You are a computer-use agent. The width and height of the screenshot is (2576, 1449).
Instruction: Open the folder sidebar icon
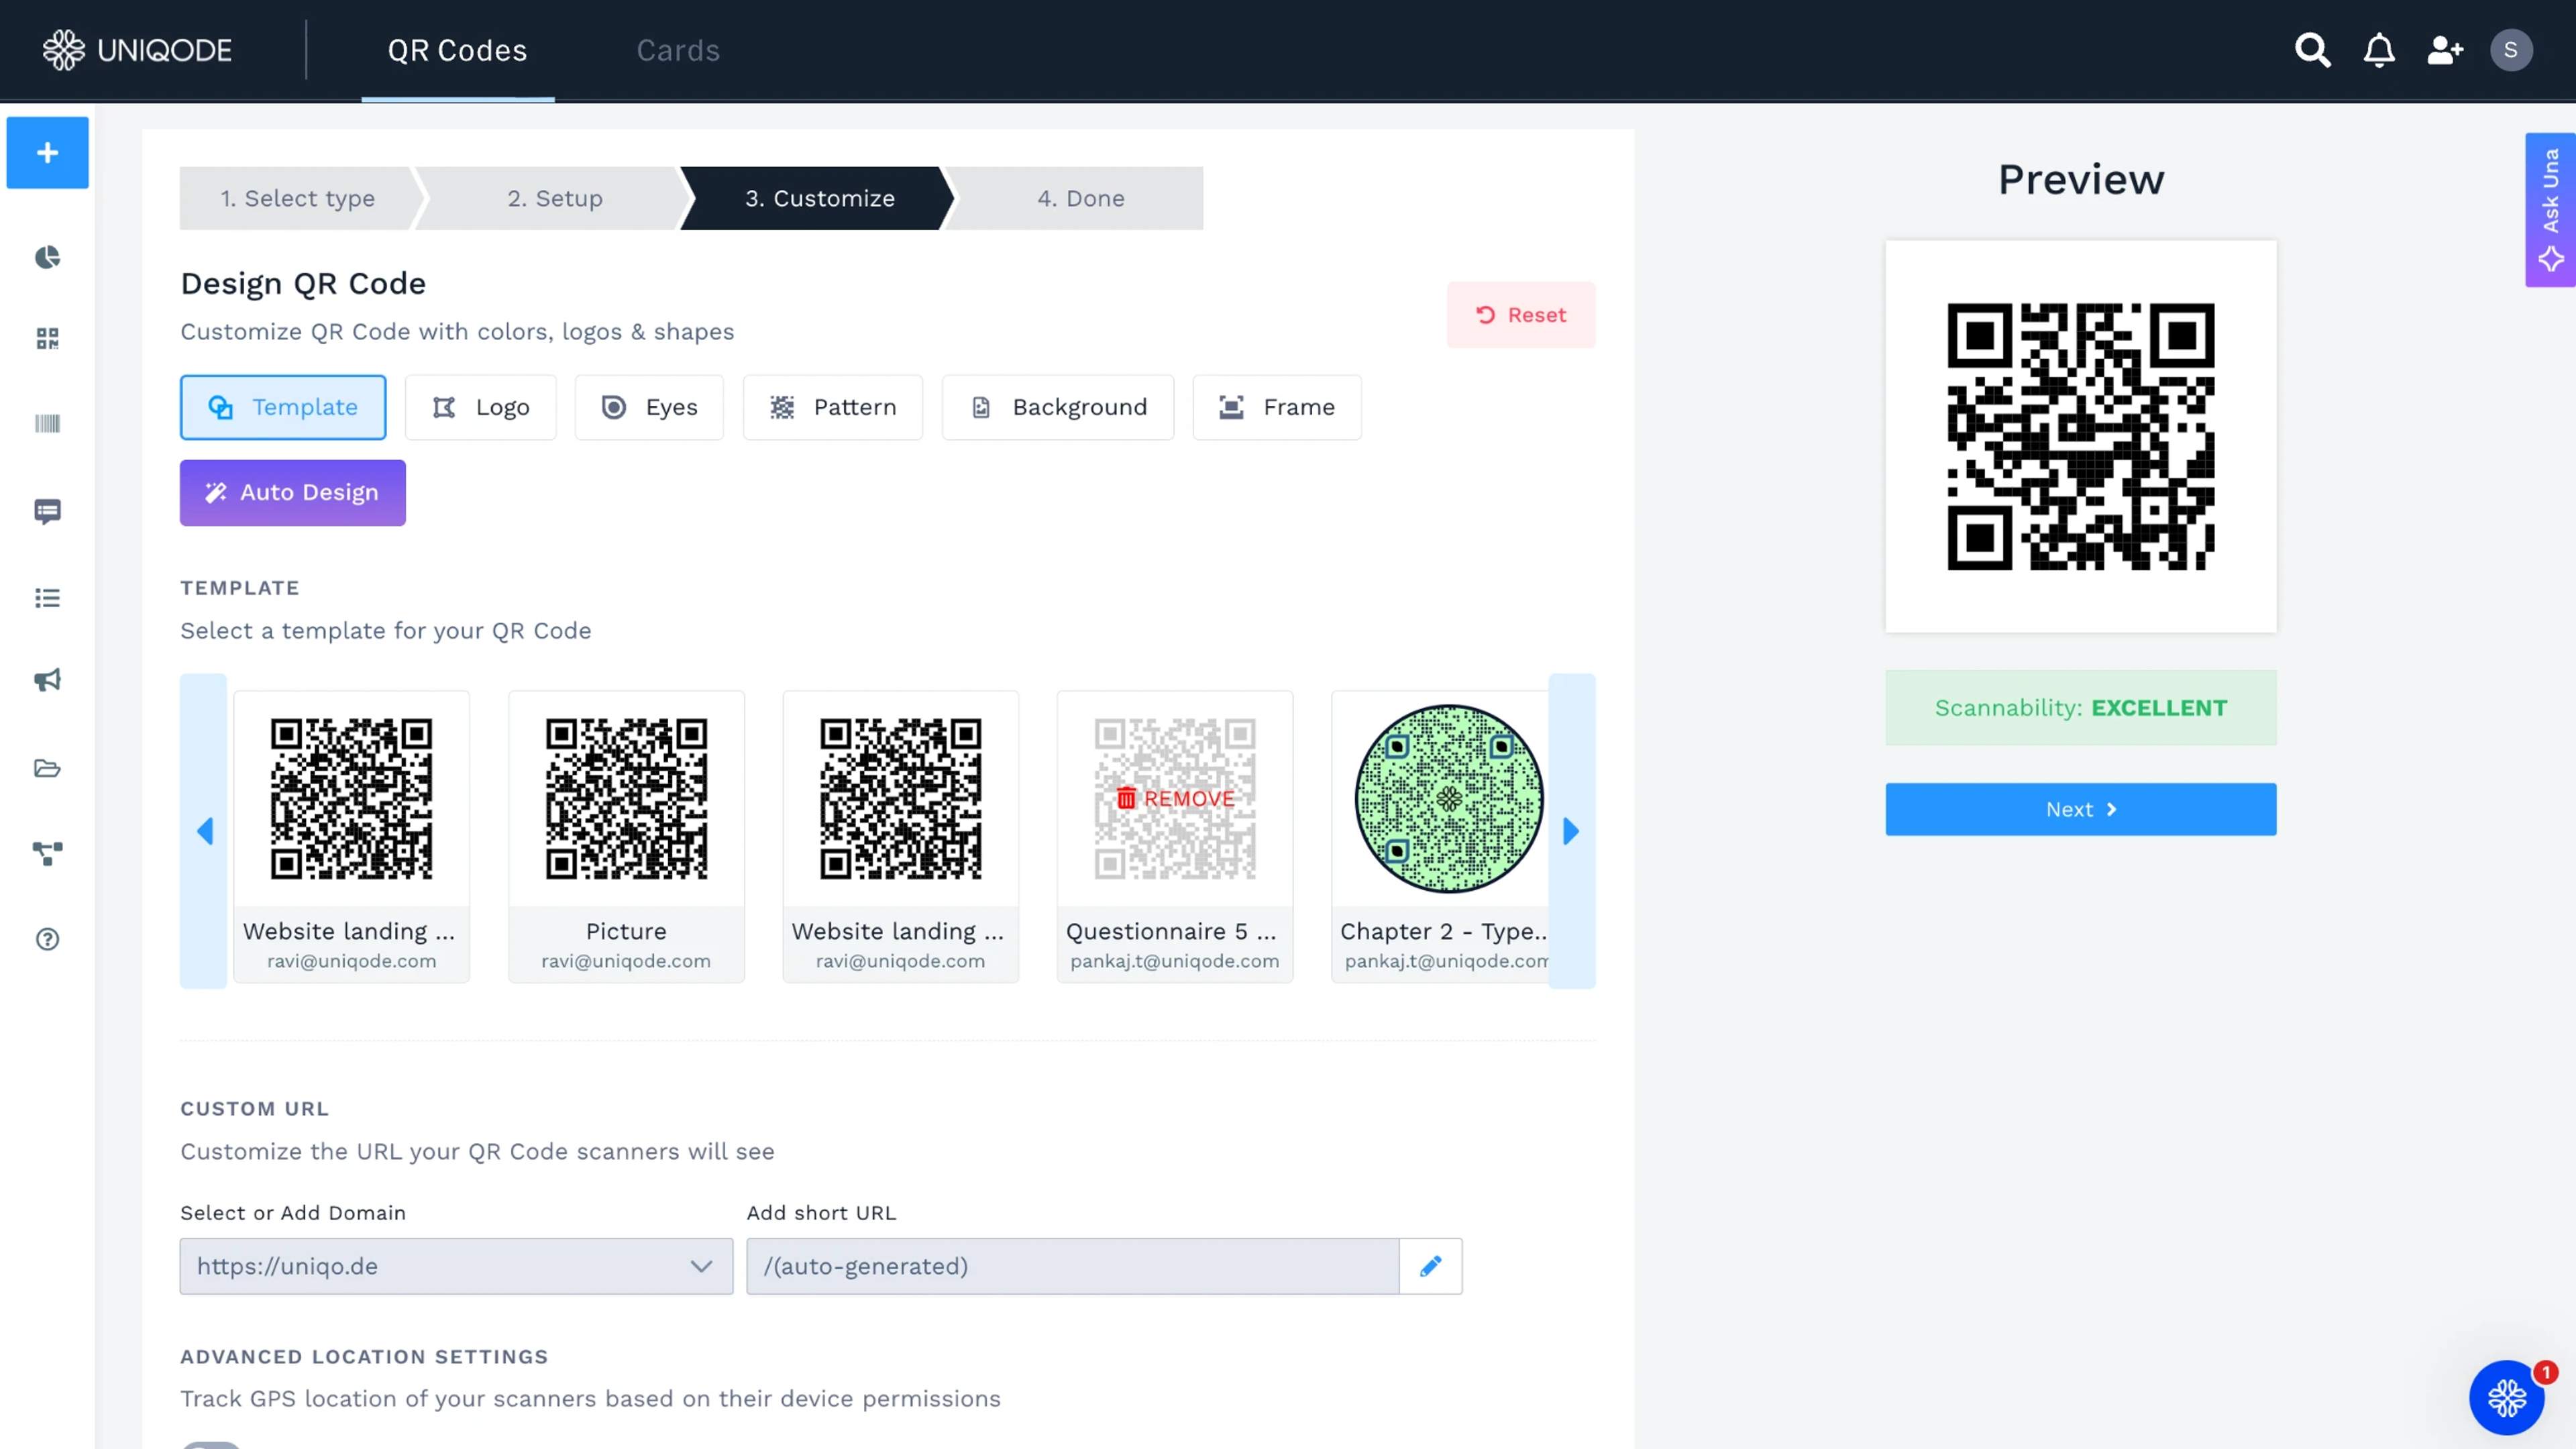48,768
